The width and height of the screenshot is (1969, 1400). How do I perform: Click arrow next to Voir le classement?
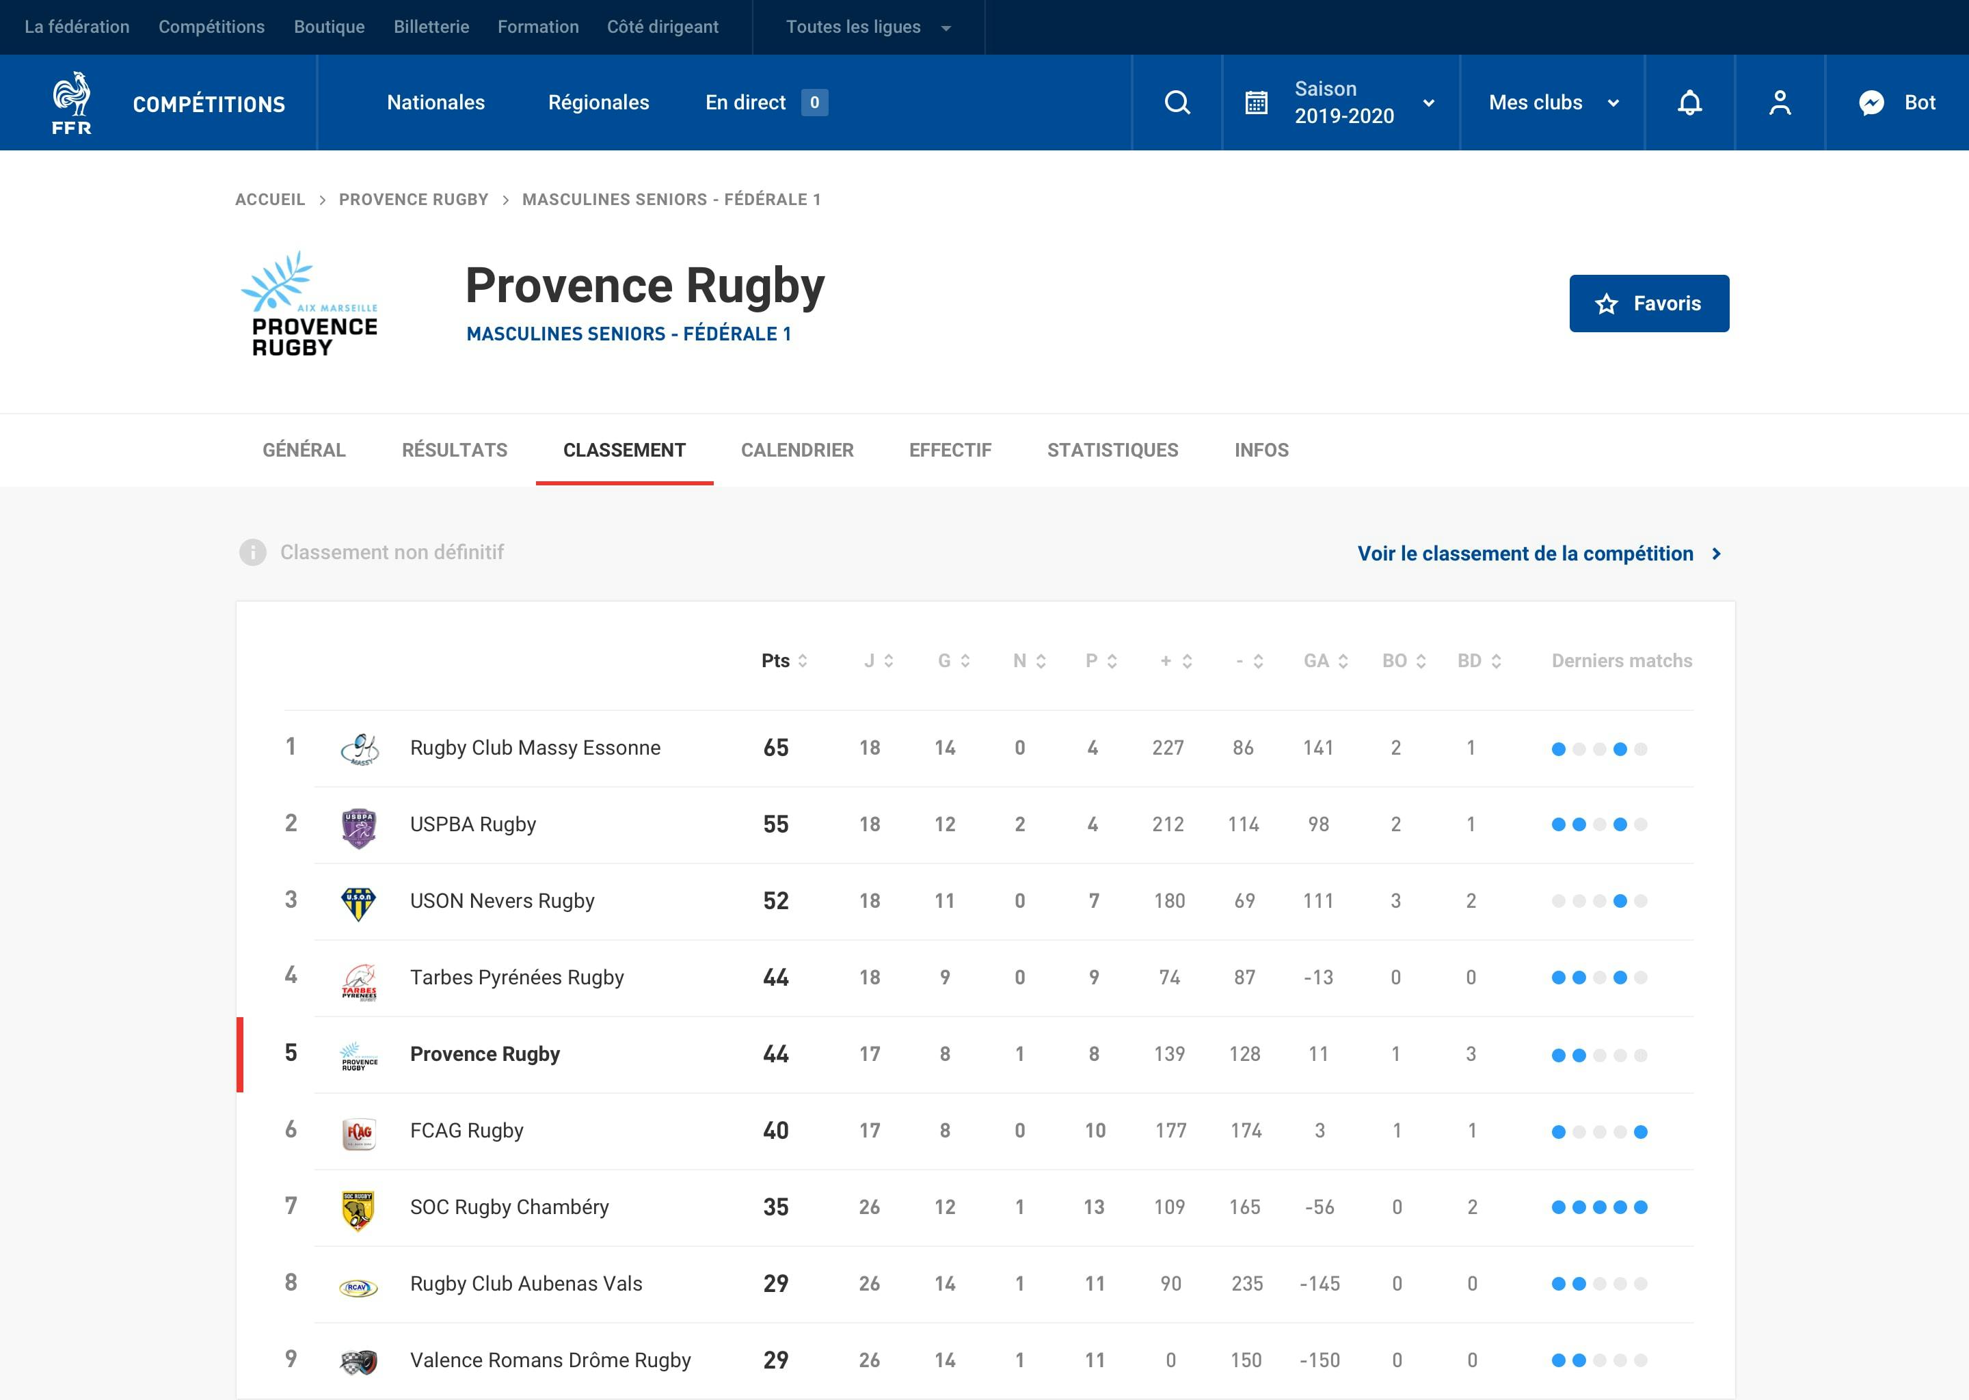(1717, 554)
